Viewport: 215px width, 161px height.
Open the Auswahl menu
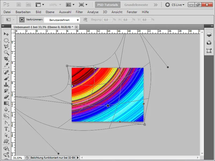(65, 12)
